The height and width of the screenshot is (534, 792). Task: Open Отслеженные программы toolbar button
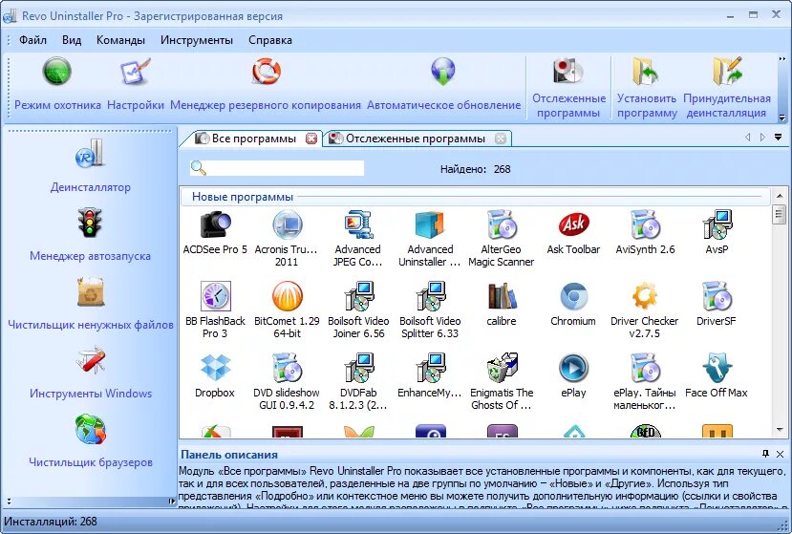pyautogui.click(x=568, y=88)
